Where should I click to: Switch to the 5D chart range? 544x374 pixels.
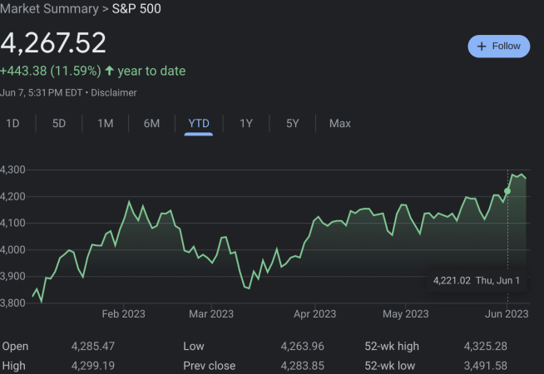coord(59,123)
